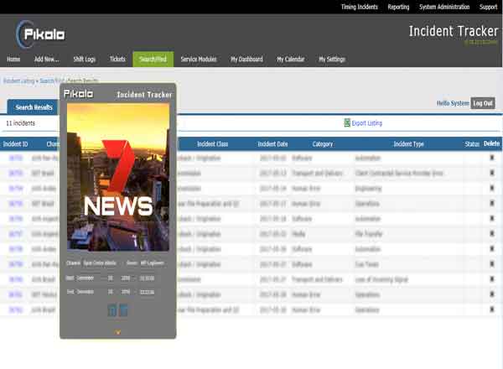Click the "Engineering" incident type cell
This screenshot has height=369, width=503.
click(368, 189)
